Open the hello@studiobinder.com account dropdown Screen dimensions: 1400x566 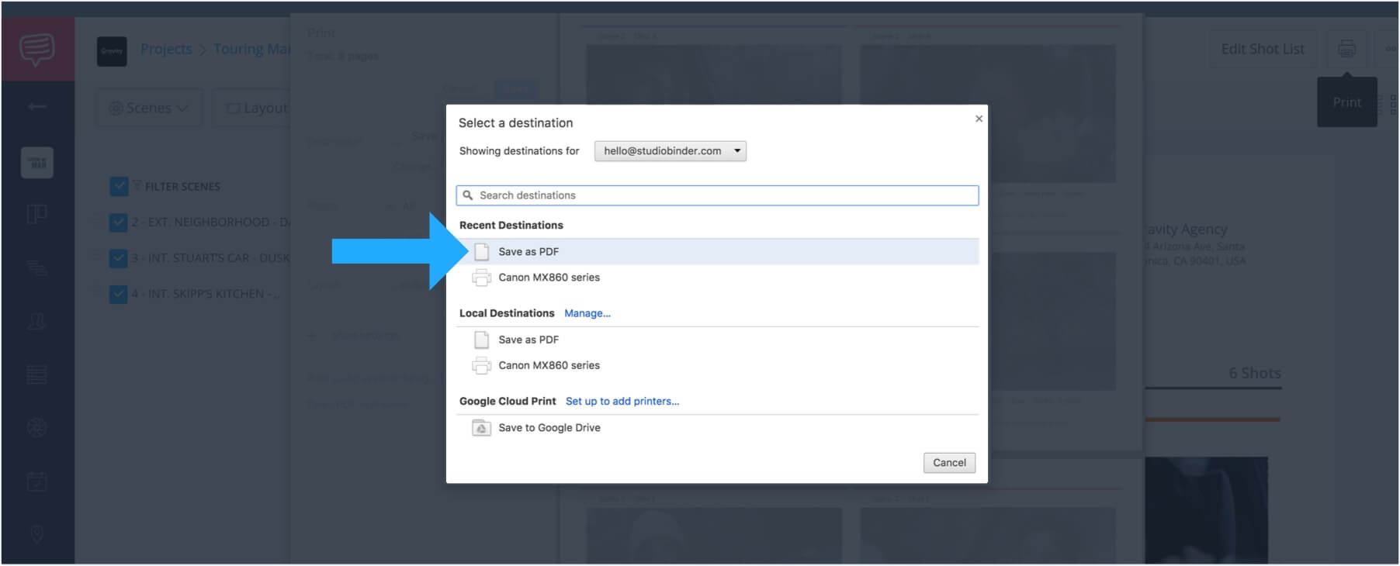671,151
